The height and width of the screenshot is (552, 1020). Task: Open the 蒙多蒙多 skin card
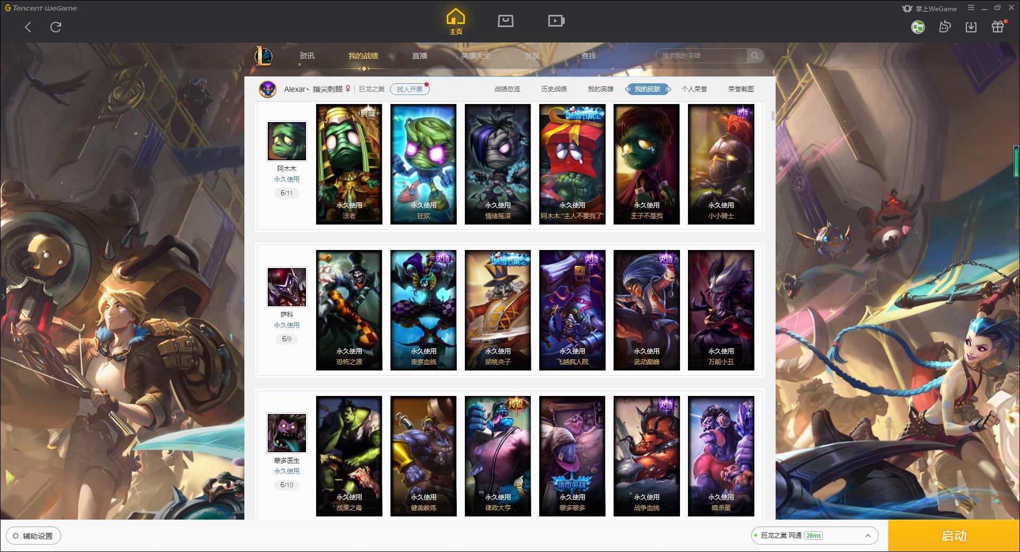point(572,456)
